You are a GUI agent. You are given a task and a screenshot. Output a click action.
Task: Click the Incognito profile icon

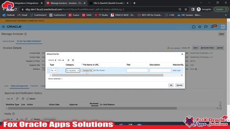(x=199, y=9)
